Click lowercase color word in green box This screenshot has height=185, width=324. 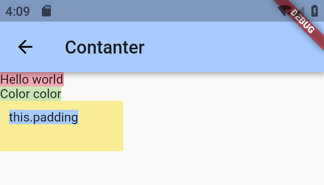[47, 94]
